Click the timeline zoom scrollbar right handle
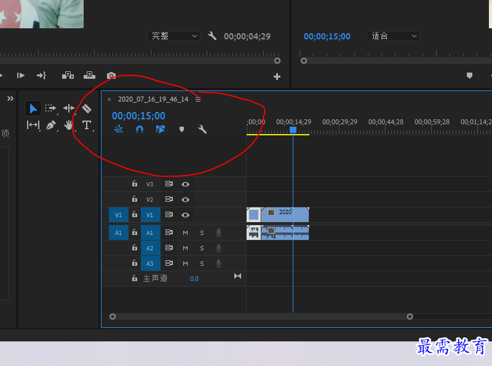492x366 pixels. [x=410, y=317]
